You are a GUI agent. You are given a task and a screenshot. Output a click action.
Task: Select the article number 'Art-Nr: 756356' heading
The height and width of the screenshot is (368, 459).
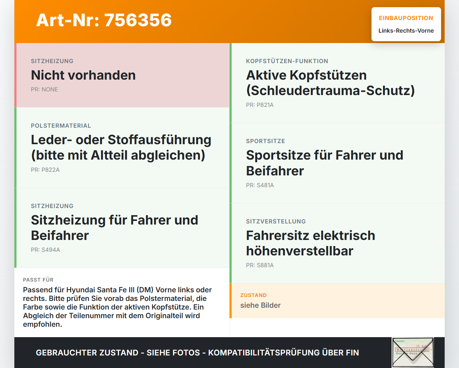[x=104, y=20]
